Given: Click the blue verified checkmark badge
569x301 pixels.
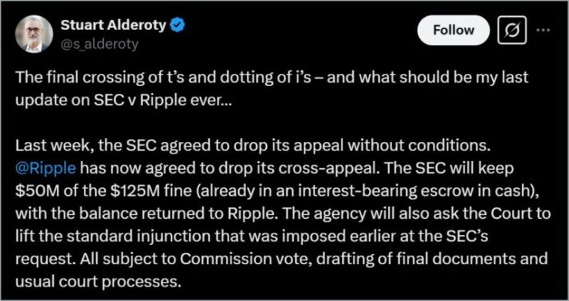Looking at the screenshot, I should [x=178, y=25].
